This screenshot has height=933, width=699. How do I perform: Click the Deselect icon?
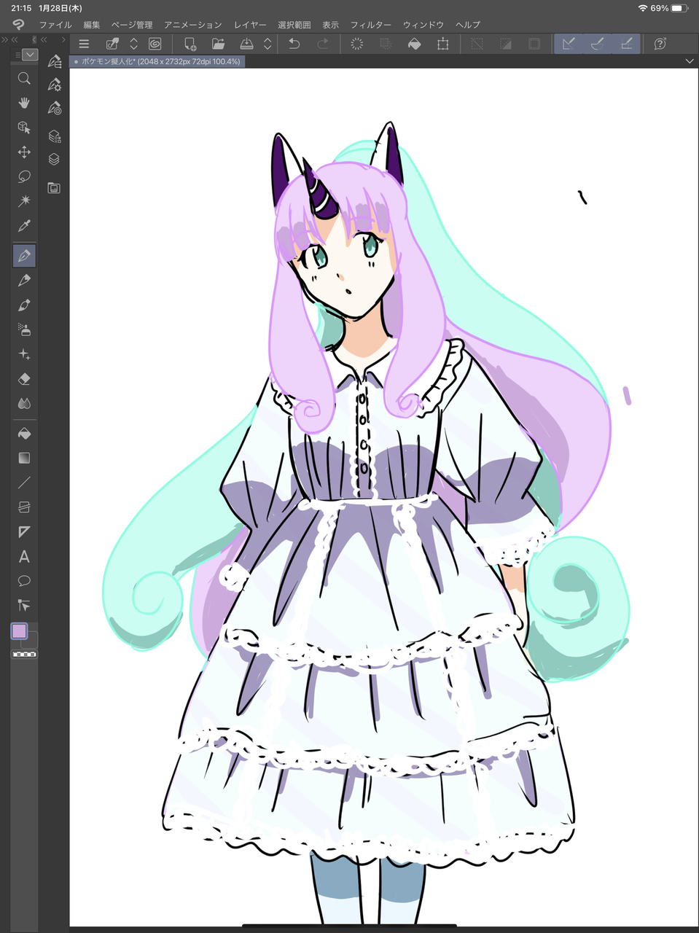477,44
